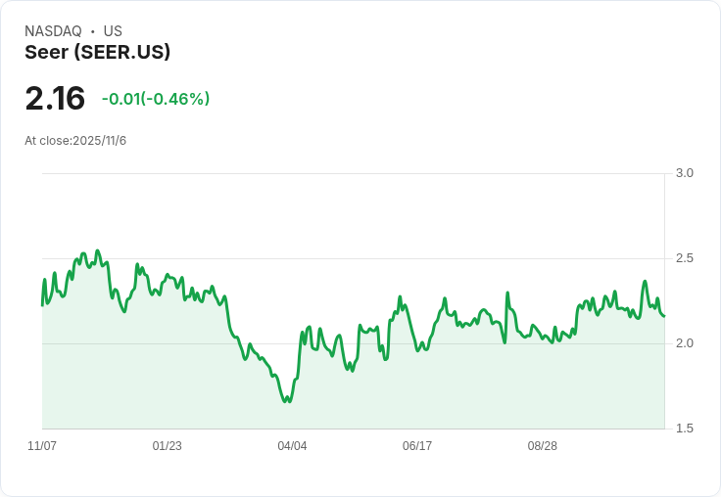Click the dot separator between NASDAQ and US
The width and height of the screenshot is (721, 497).
tap(92, 31)
